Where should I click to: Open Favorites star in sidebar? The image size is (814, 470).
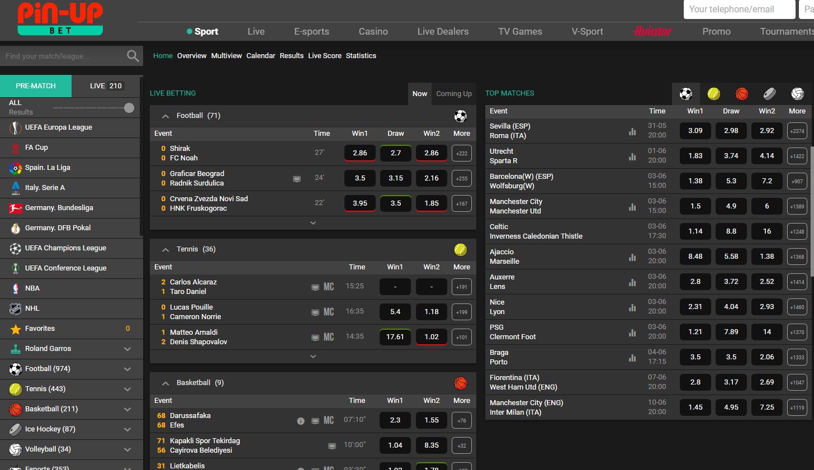(16, 329)
